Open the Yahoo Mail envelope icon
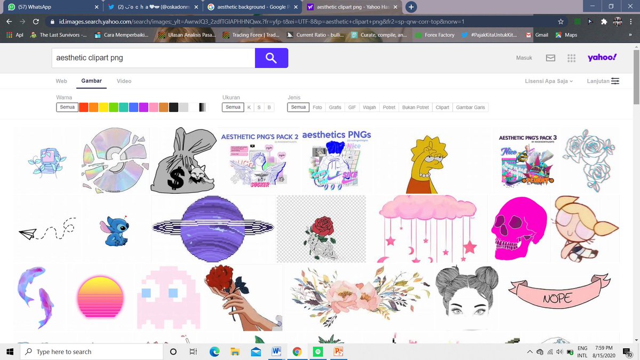This screenshot has width=640, height=360. click(x=550, y=58)
